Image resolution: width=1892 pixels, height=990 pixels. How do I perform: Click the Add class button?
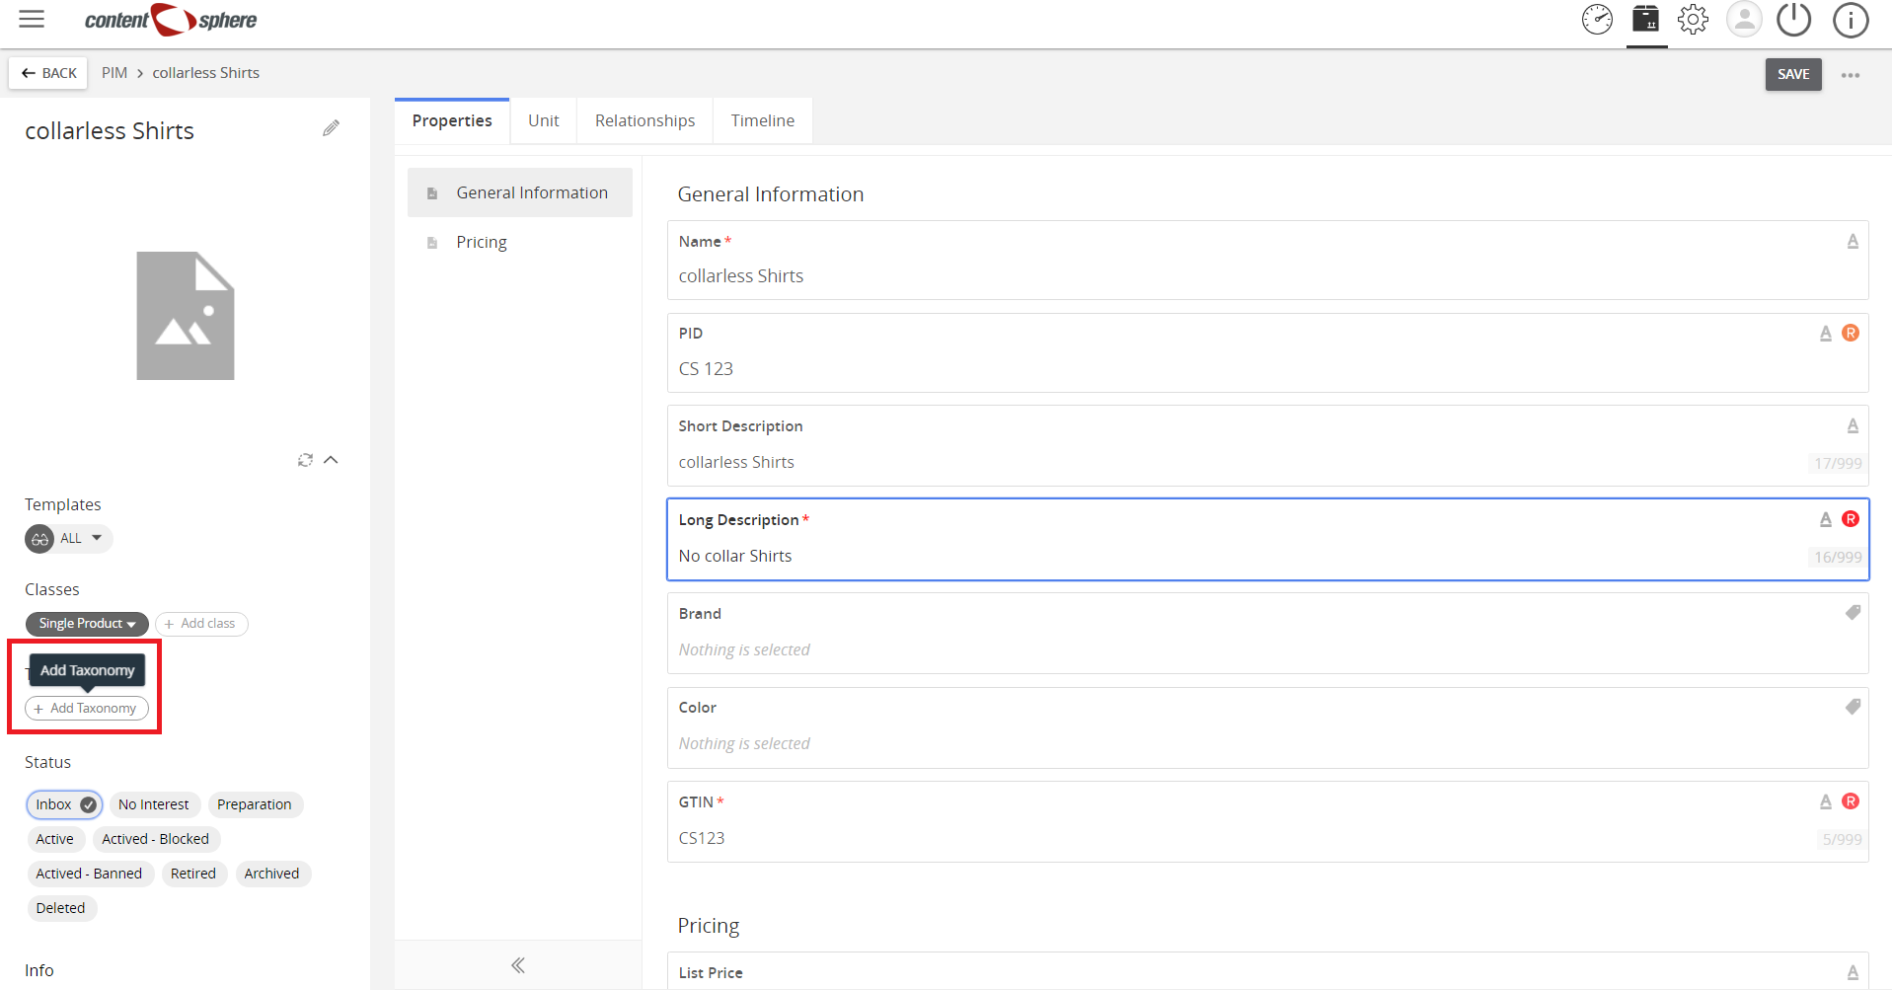coord(201,624)
